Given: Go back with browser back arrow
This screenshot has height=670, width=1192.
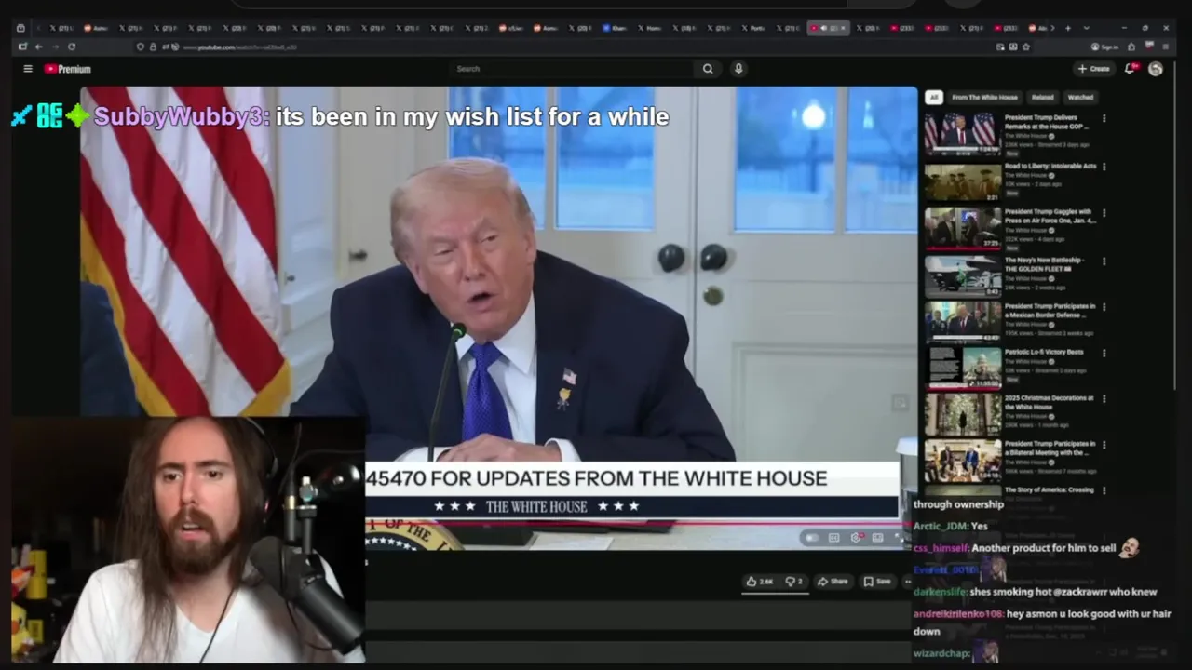Looking at the screenshot, I should tap(38, 47).
